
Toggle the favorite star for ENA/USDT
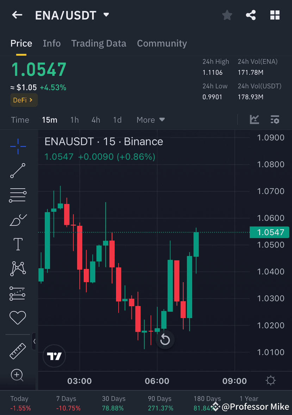(227, 15)
